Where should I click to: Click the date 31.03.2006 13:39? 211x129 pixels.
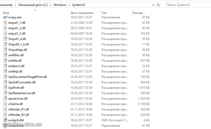(x=81, y=23)
